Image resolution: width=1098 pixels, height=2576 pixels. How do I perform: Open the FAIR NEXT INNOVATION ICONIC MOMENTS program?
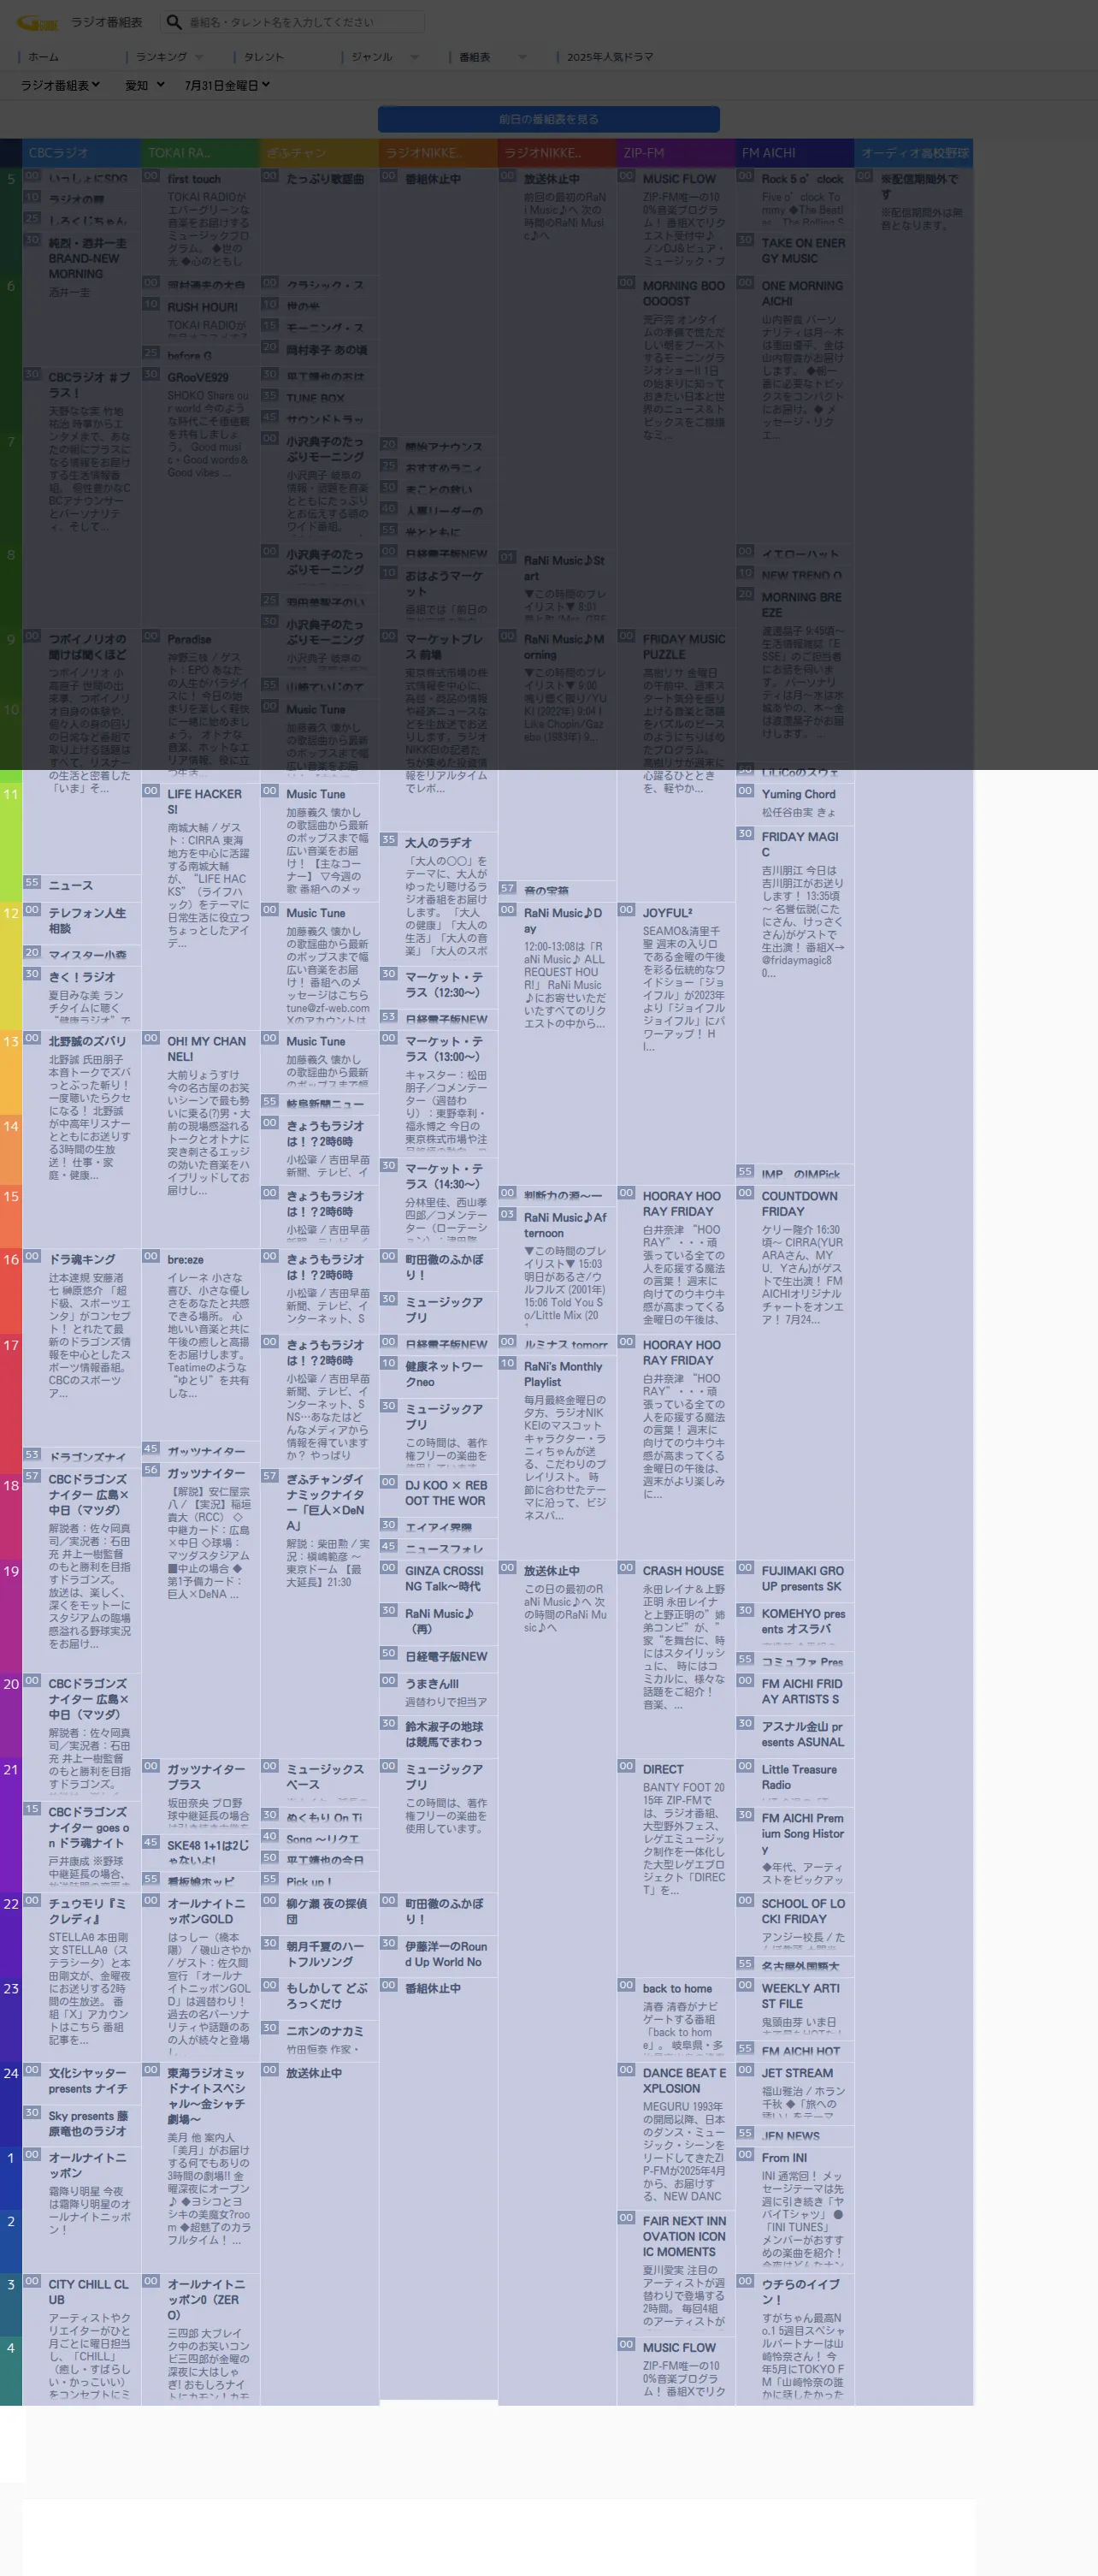click(684, 2236)
